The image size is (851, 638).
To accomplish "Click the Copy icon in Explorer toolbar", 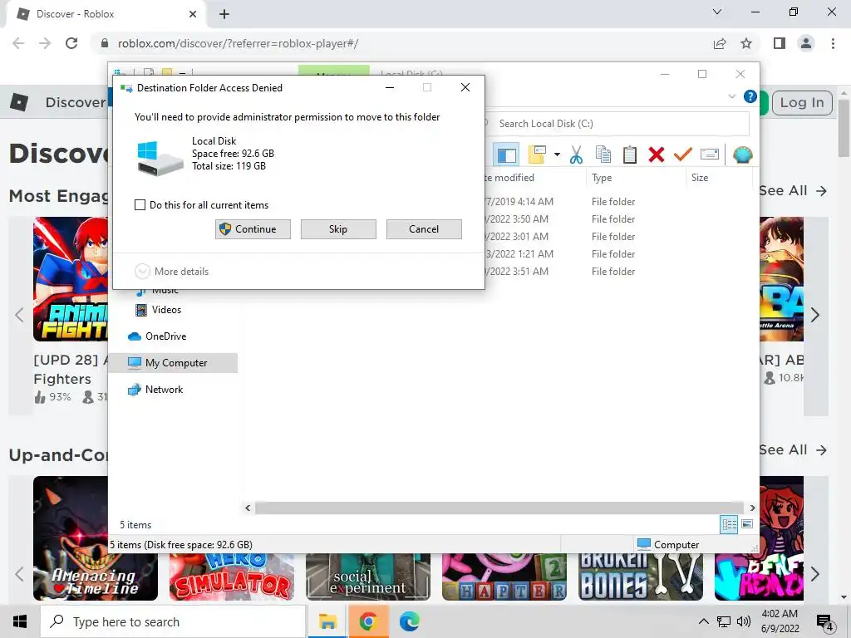I will 603,155.
